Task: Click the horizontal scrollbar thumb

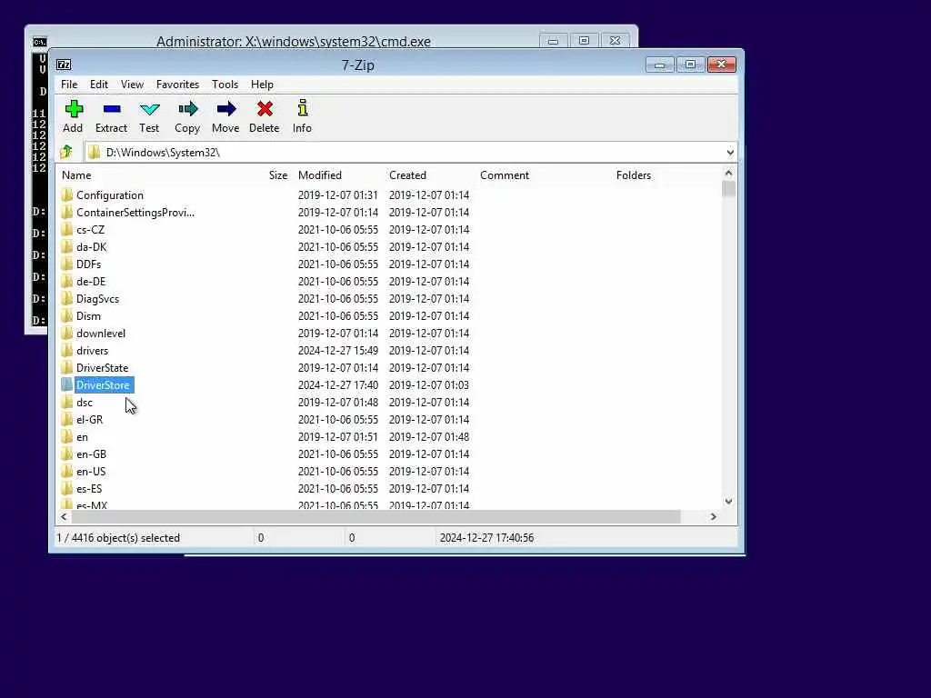Action: point(375,516)
